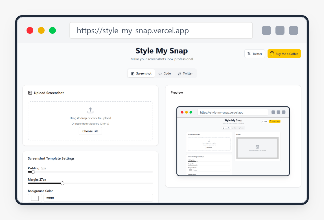The height and width of the screenshot is (220, 324).
Task: Click the Padding slider handle
Action: [33, 172]
